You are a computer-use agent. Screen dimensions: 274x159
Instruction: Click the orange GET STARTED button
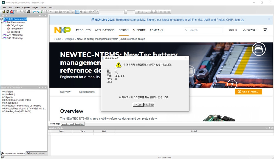coord(248,92)
